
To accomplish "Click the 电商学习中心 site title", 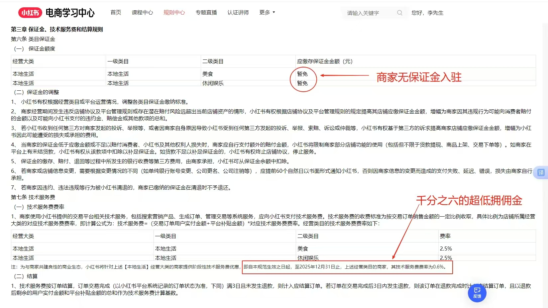I will (70, 13).
